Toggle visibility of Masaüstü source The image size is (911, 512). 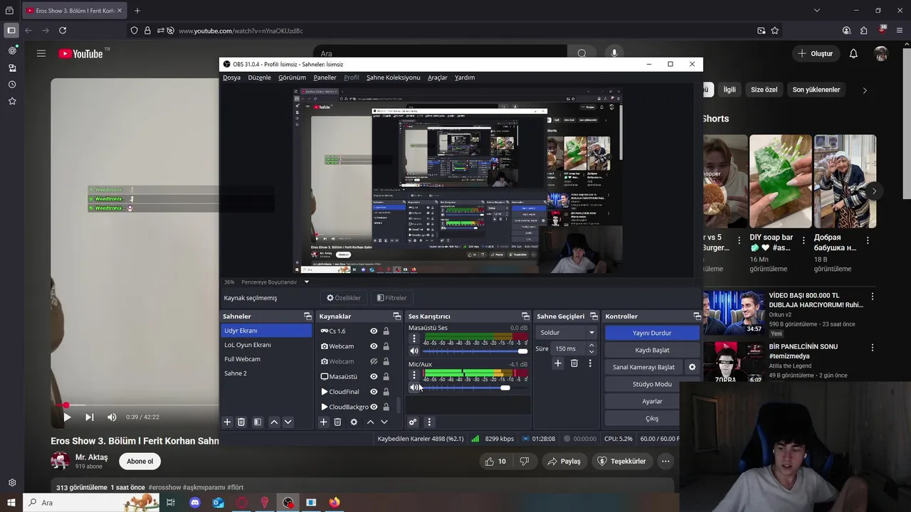374,376
